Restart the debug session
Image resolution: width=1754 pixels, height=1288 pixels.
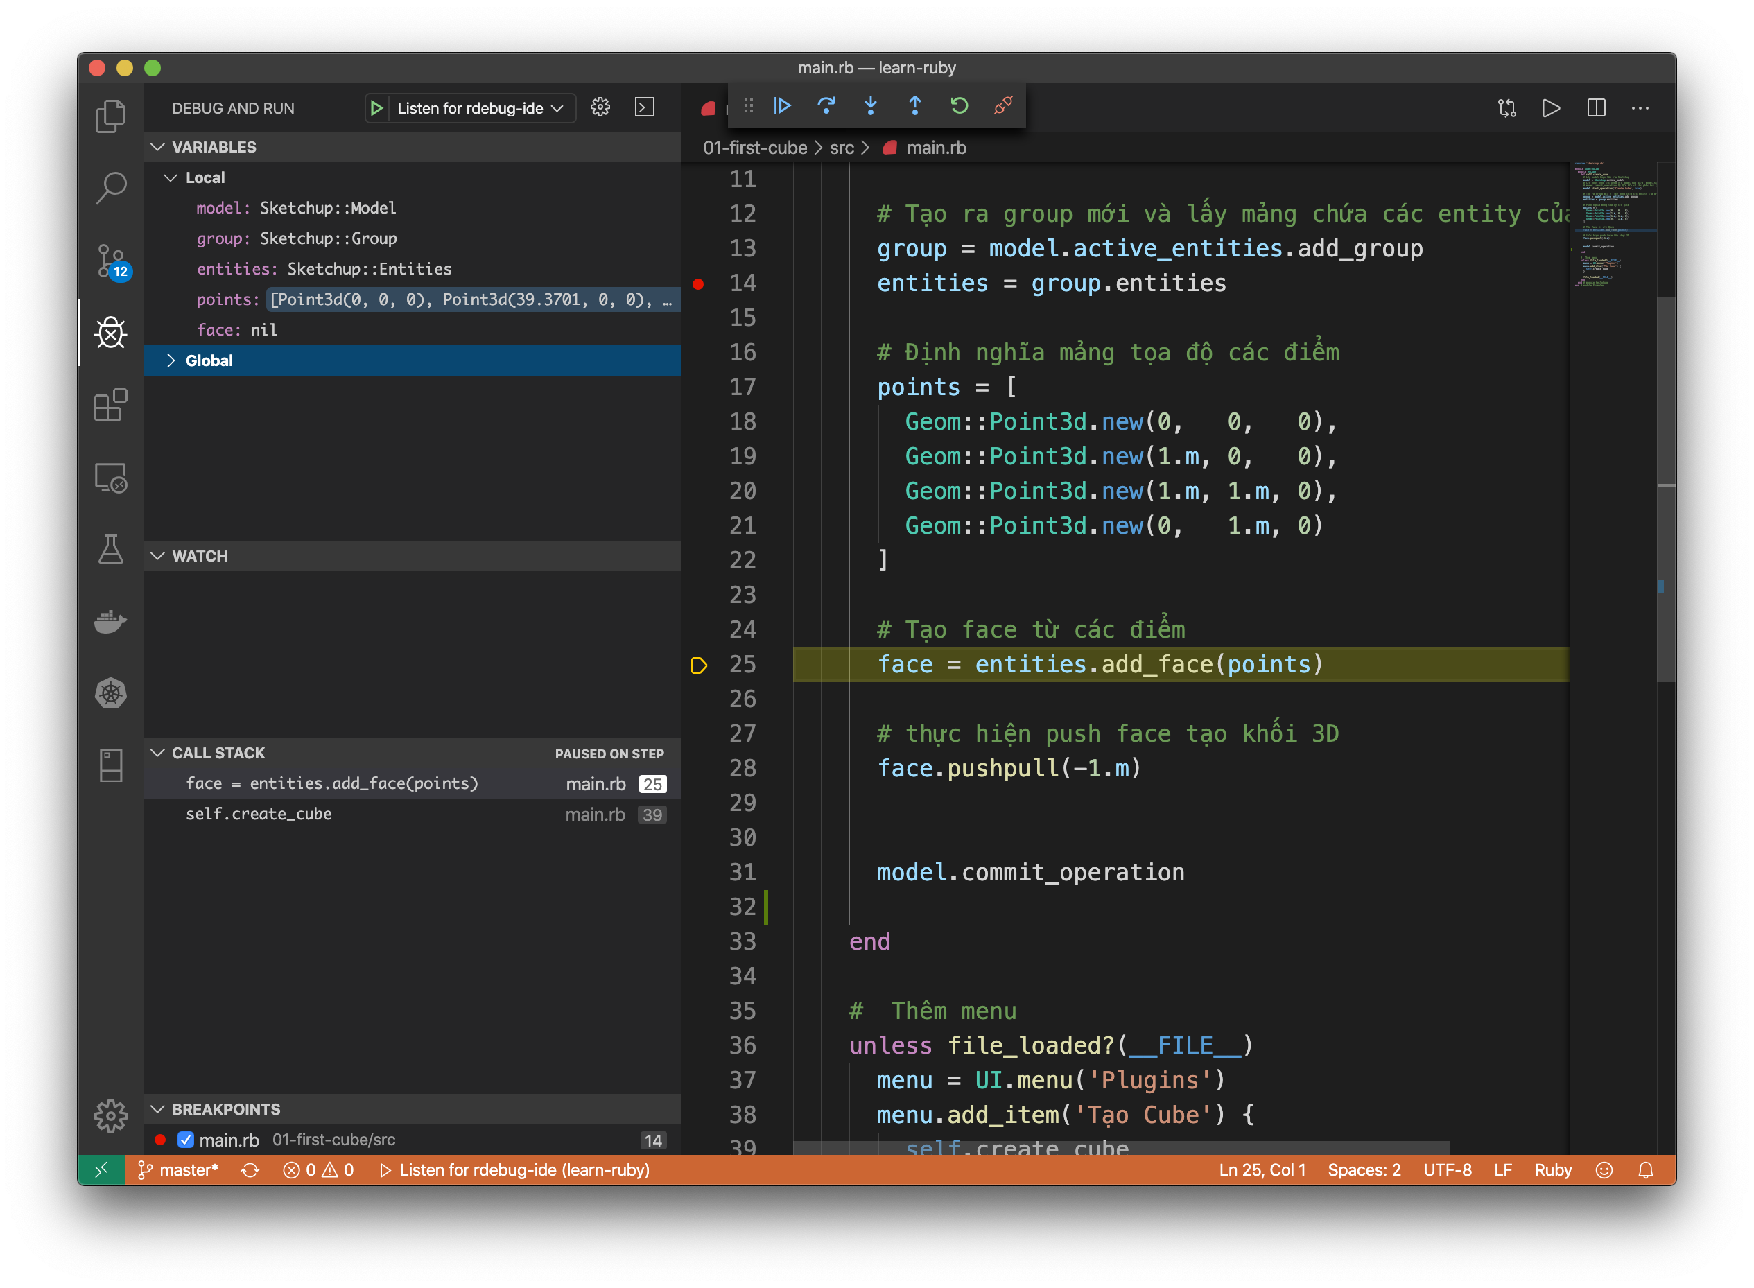959,105
